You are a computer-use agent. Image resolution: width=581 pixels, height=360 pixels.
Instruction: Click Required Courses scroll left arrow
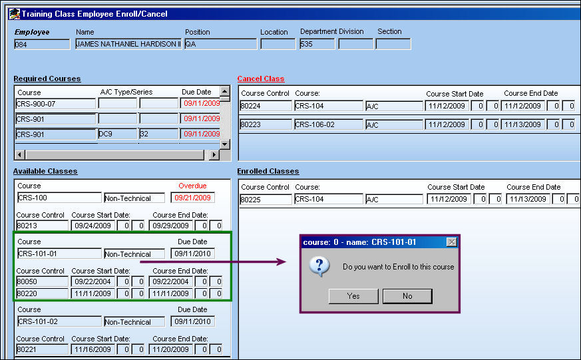pyautogui.click(x=21, y=155)
